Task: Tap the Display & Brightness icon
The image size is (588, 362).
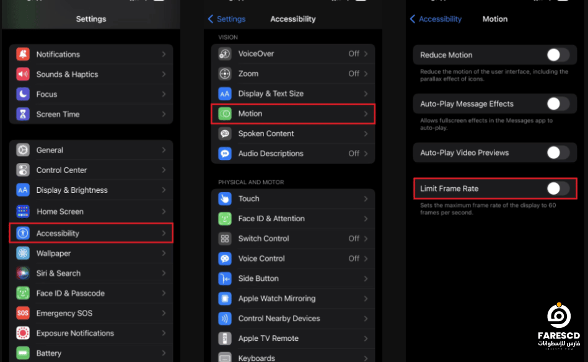Action: [23, 190]
